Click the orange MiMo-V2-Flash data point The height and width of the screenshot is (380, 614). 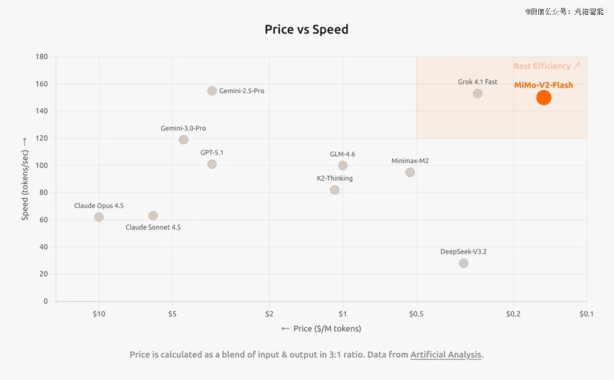pyautogui.click(x=544, y=98)
